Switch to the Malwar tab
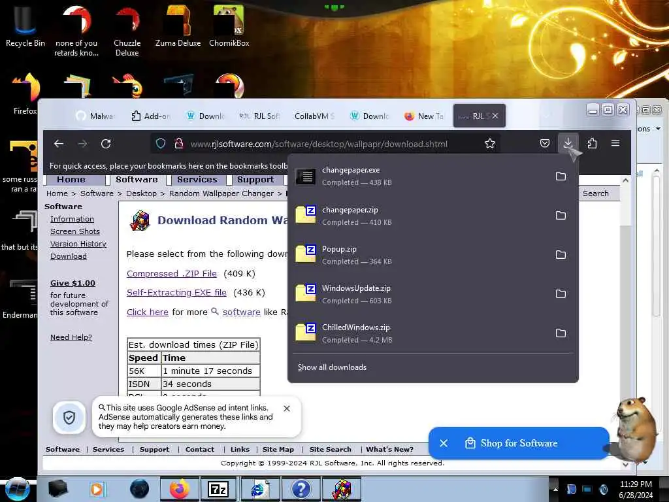 [x=96, y=116]
